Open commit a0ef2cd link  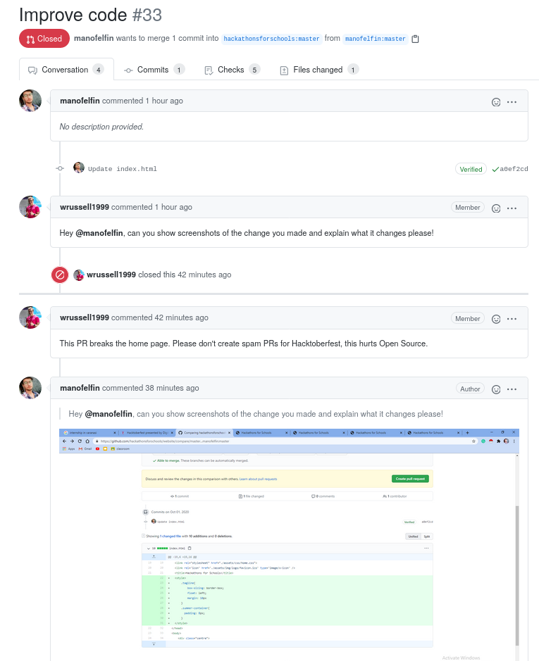tap(514, 169)
